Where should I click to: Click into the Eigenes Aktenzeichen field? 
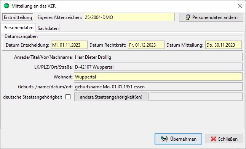(129, 17)
